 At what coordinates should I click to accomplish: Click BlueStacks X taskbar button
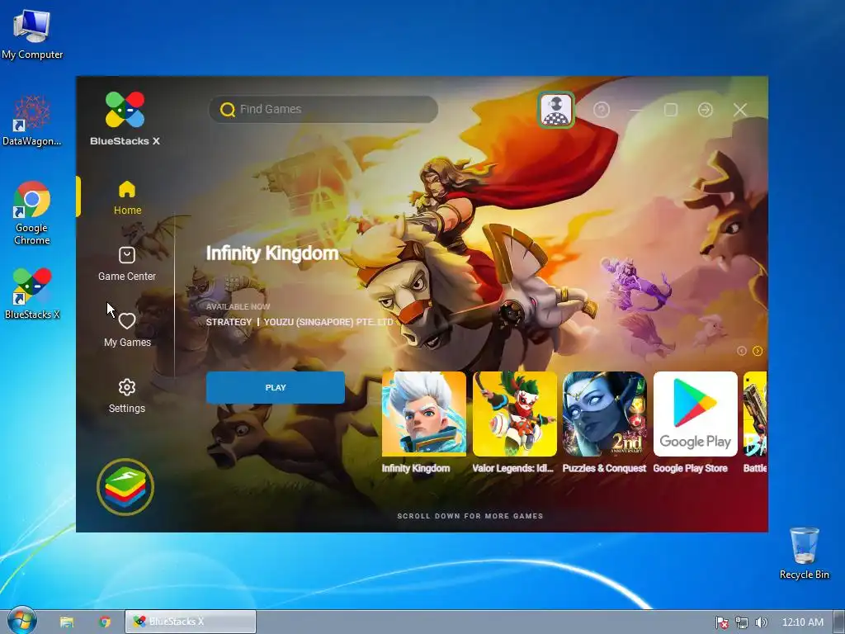point(191,622)
